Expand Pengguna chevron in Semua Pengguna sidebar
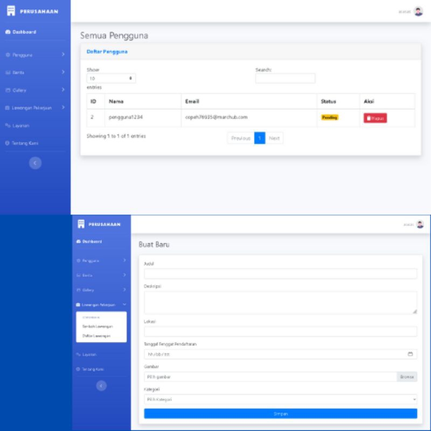Image resolution: width=431 pixels, height=431 pixels. click(63, 54)
